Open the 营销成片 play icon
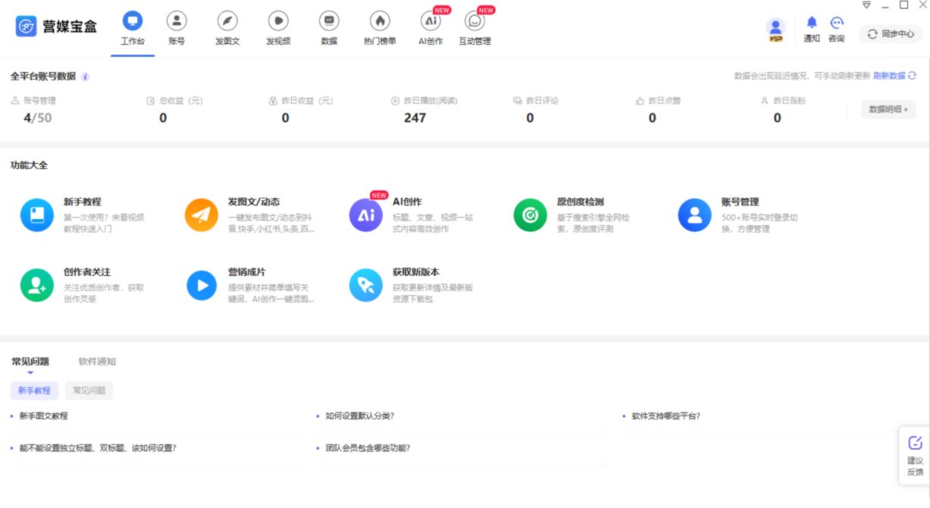Image resolution: width=930 pixels, height=508 pixels. [200, 286]
